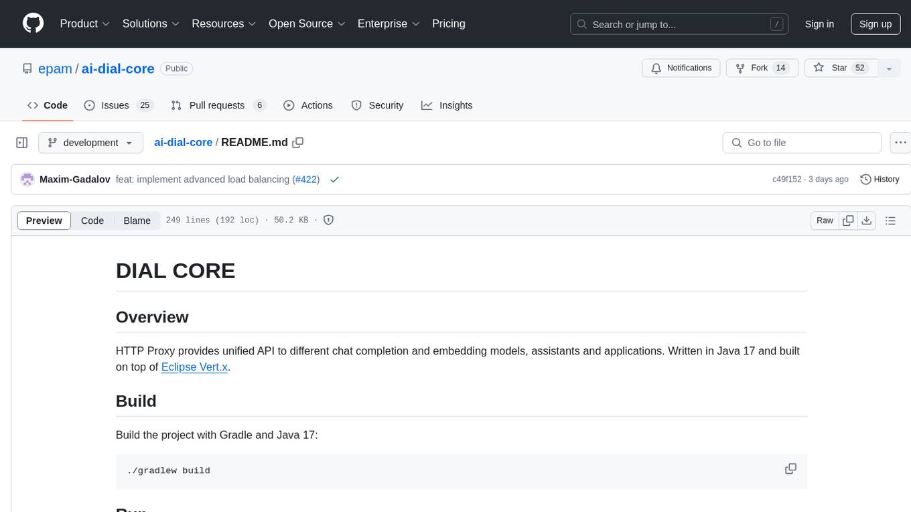The height and width of the screenshot is (512, 911).
Task: Download the raw file
Action: (867, 220)
